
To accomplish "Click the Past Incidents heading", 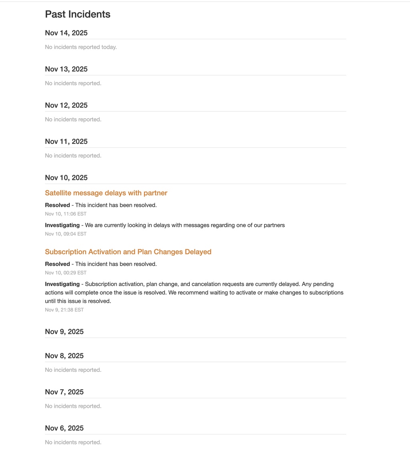I will click(x=78, y=14).
